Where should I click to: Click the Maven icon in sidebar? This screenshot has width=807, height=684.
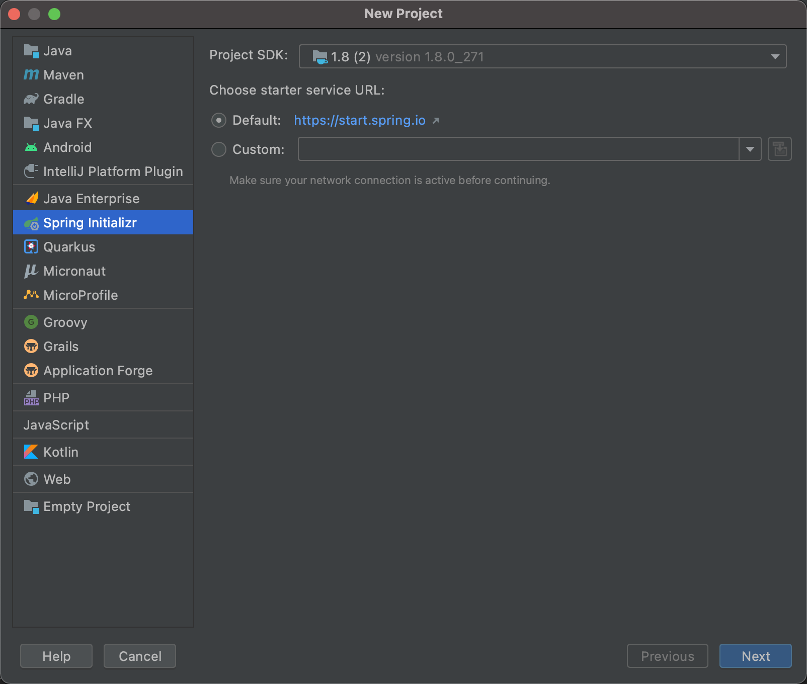click(31, 74)
